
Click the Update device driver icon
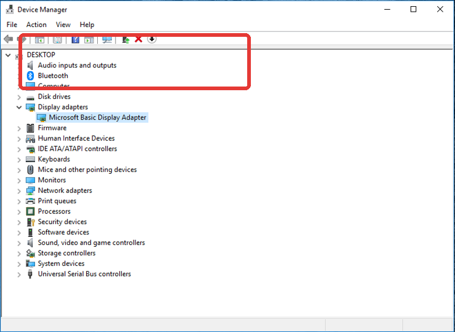125,39
